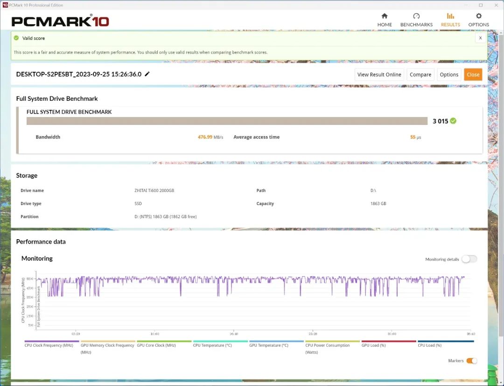Image resolution: width=504 pixels, height=386 pixels.
Task: Click the PCMARK 10 logo
Action: (60, 21)
